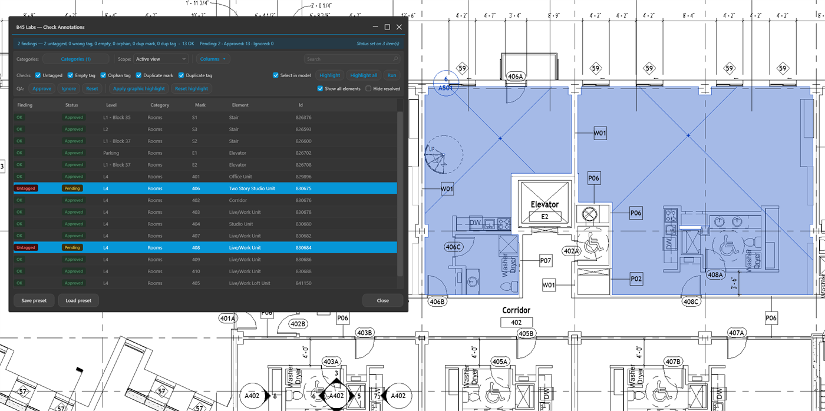Open the Categories (1) selector

(76, 59)
